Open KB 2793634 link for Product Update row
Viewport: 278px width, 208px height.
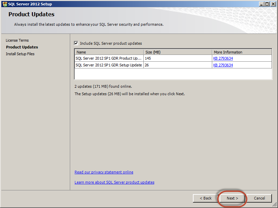point(223,58)
